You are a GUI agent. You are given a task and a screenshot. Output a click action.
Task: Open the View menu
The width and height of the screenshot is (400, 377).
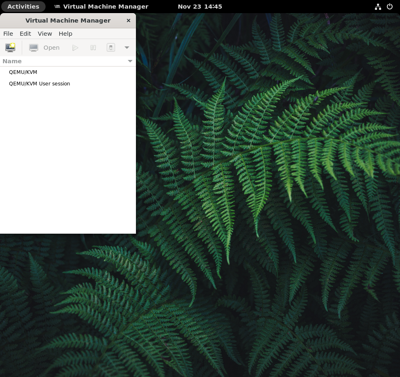44,33
